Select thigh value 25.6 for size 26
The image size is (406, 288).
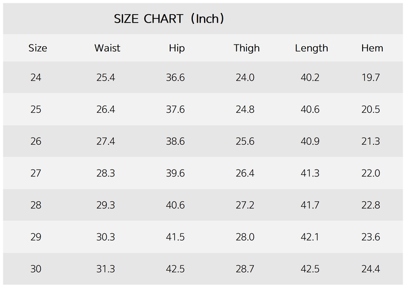pyautogui.click(x=245, y=141)
